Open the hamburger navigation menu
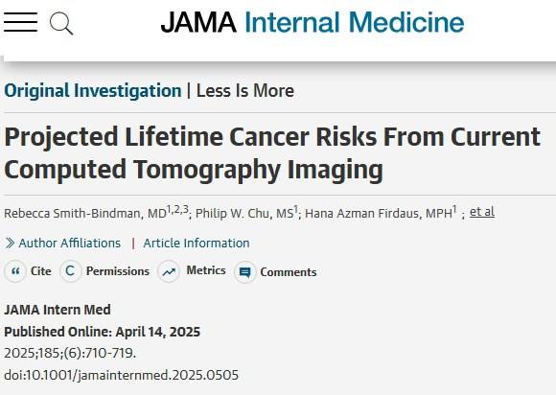Screen dimensions: 556x395 click(20, 22)
